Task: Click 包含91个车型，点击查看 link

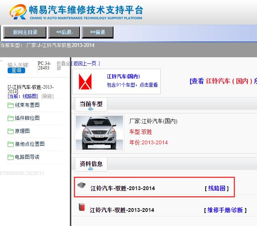Action: [132, 85]
